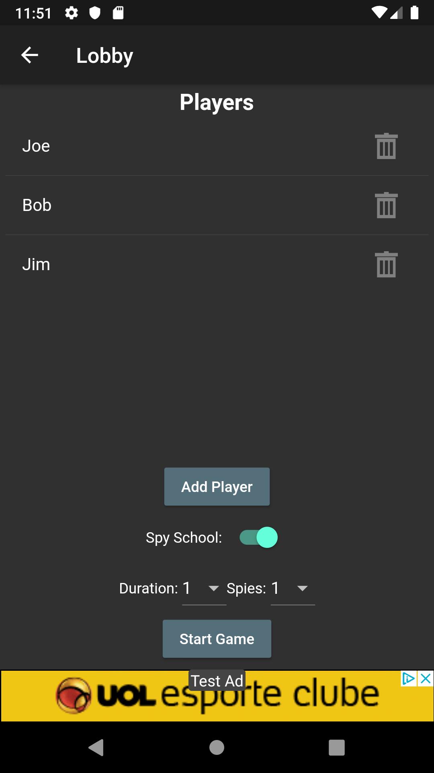Delete player Joe using trash icon
This screenshot has width=434, height=773.
[x=386, y=146]
